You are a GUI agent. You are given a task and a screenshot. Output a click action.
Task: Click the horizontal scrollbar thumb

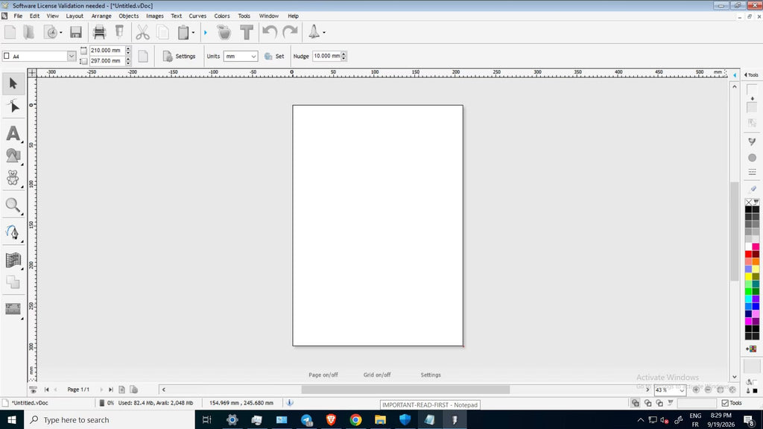click(x=405, y=390)
